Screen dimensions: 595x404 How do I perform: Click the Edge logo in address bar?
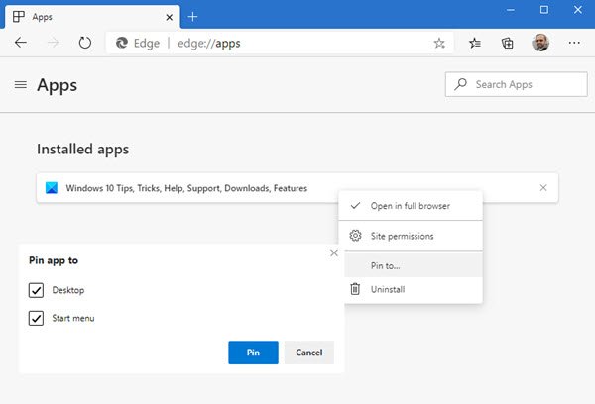pyautogui.click(x=122, y=43)
